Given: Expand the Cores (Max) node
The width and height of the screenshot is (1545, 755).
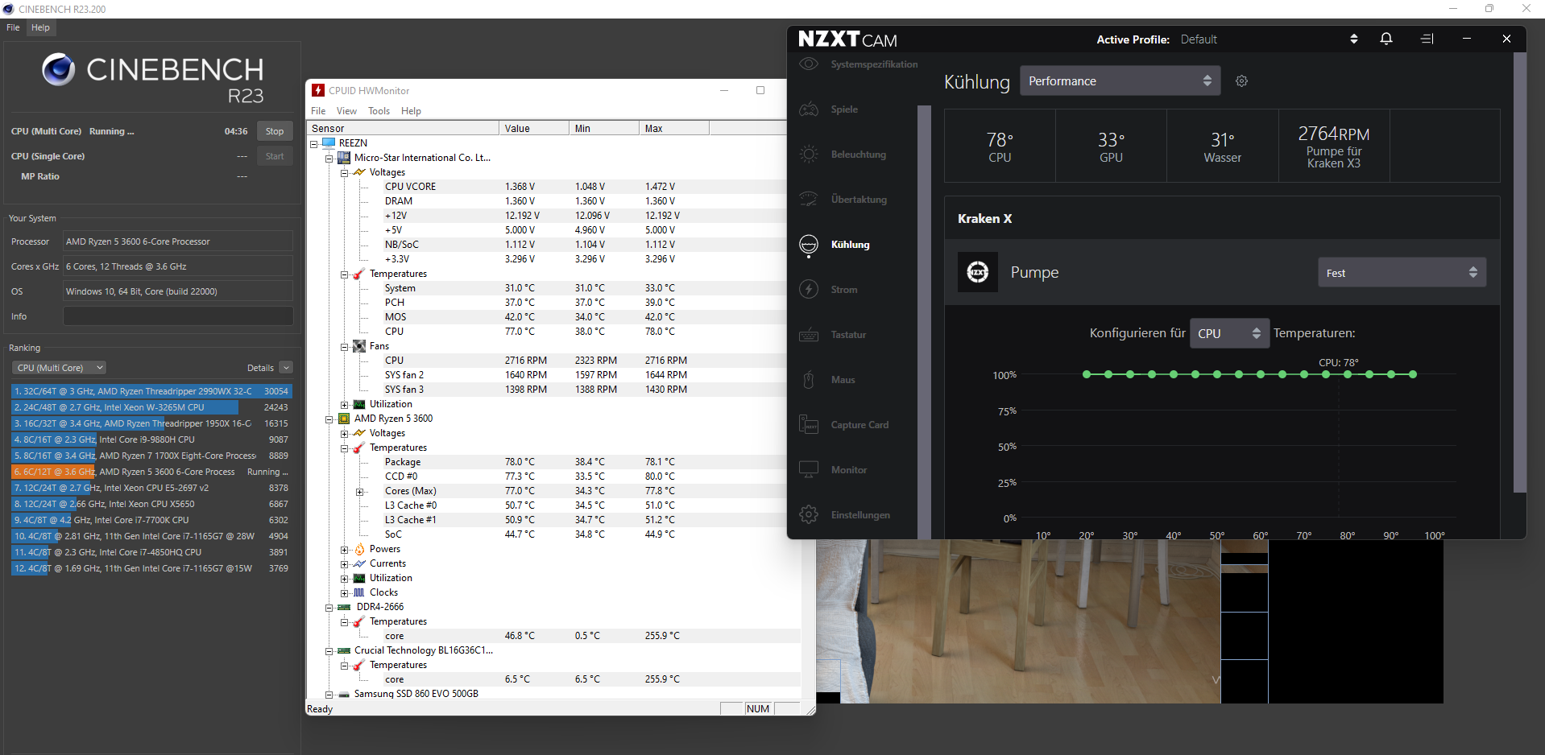Looking at the screenshot, I should (x=359, y=492).
